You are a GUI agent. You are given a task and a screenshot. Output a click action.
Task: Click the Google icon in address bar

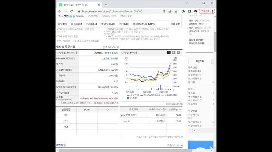(164, 11)
